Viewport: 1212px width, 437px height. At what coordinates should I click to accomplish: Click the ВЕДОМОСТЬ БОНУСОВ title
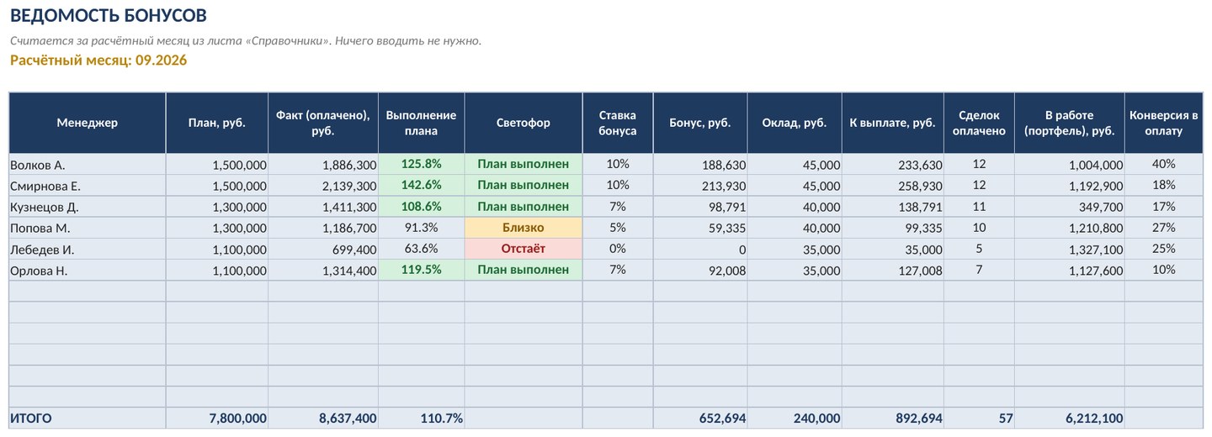109,15
